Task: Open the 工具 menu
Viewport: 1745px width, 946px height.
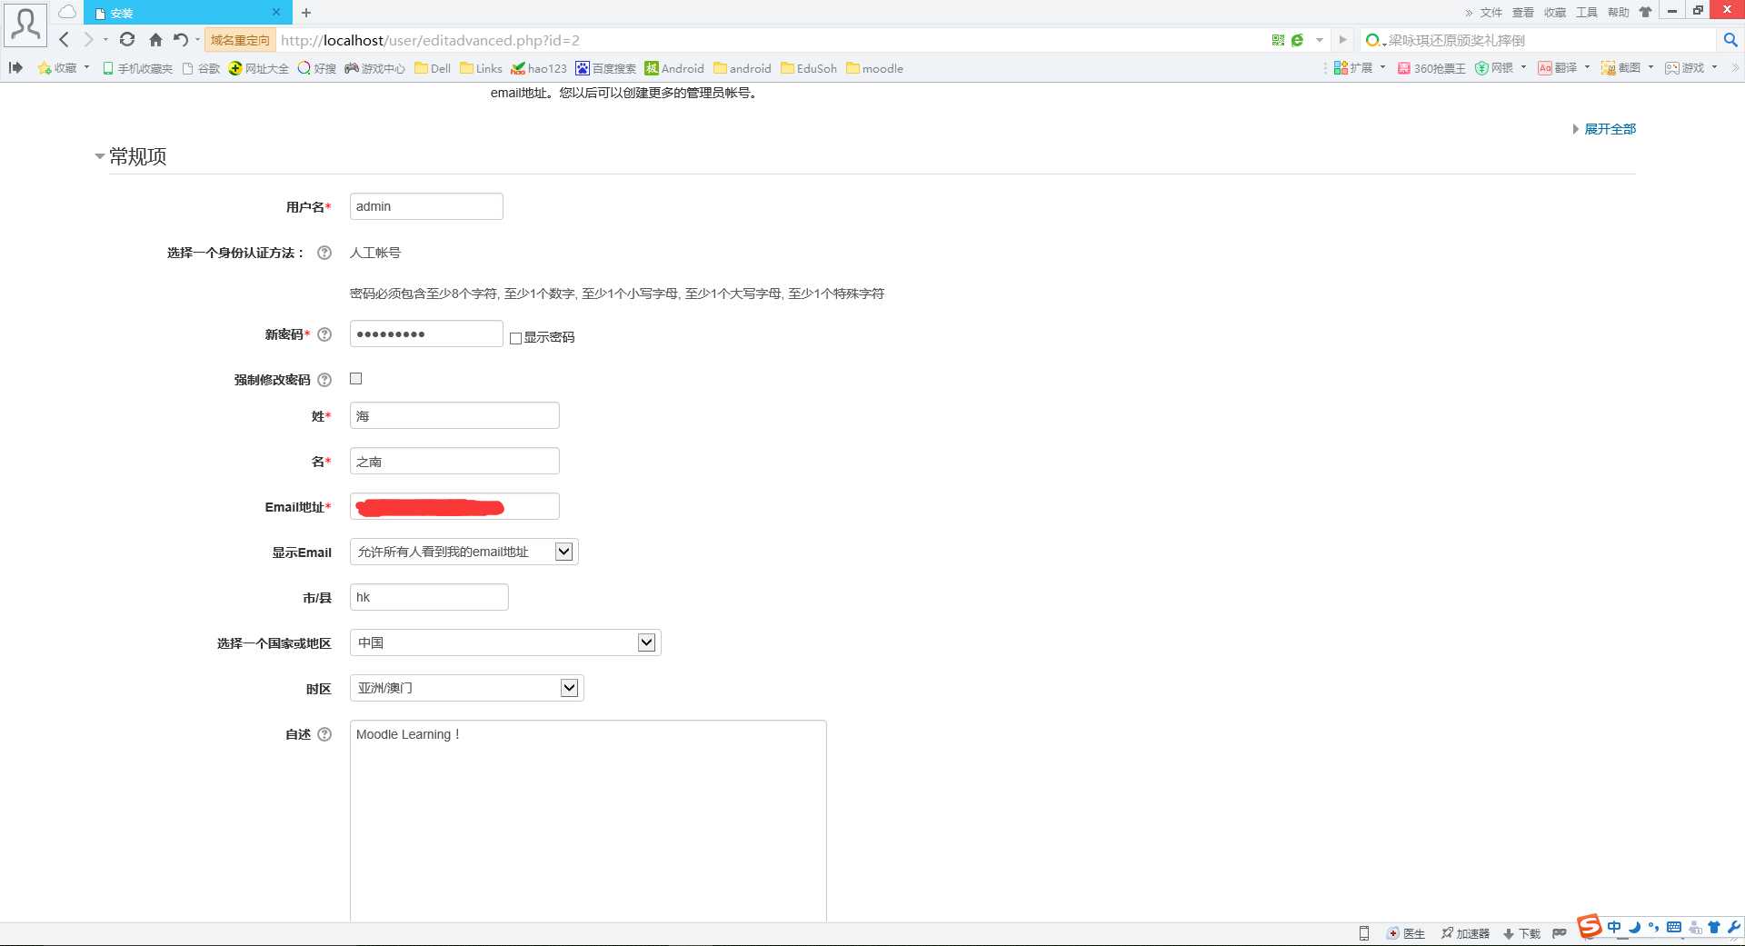Action: coord(1587,13)
